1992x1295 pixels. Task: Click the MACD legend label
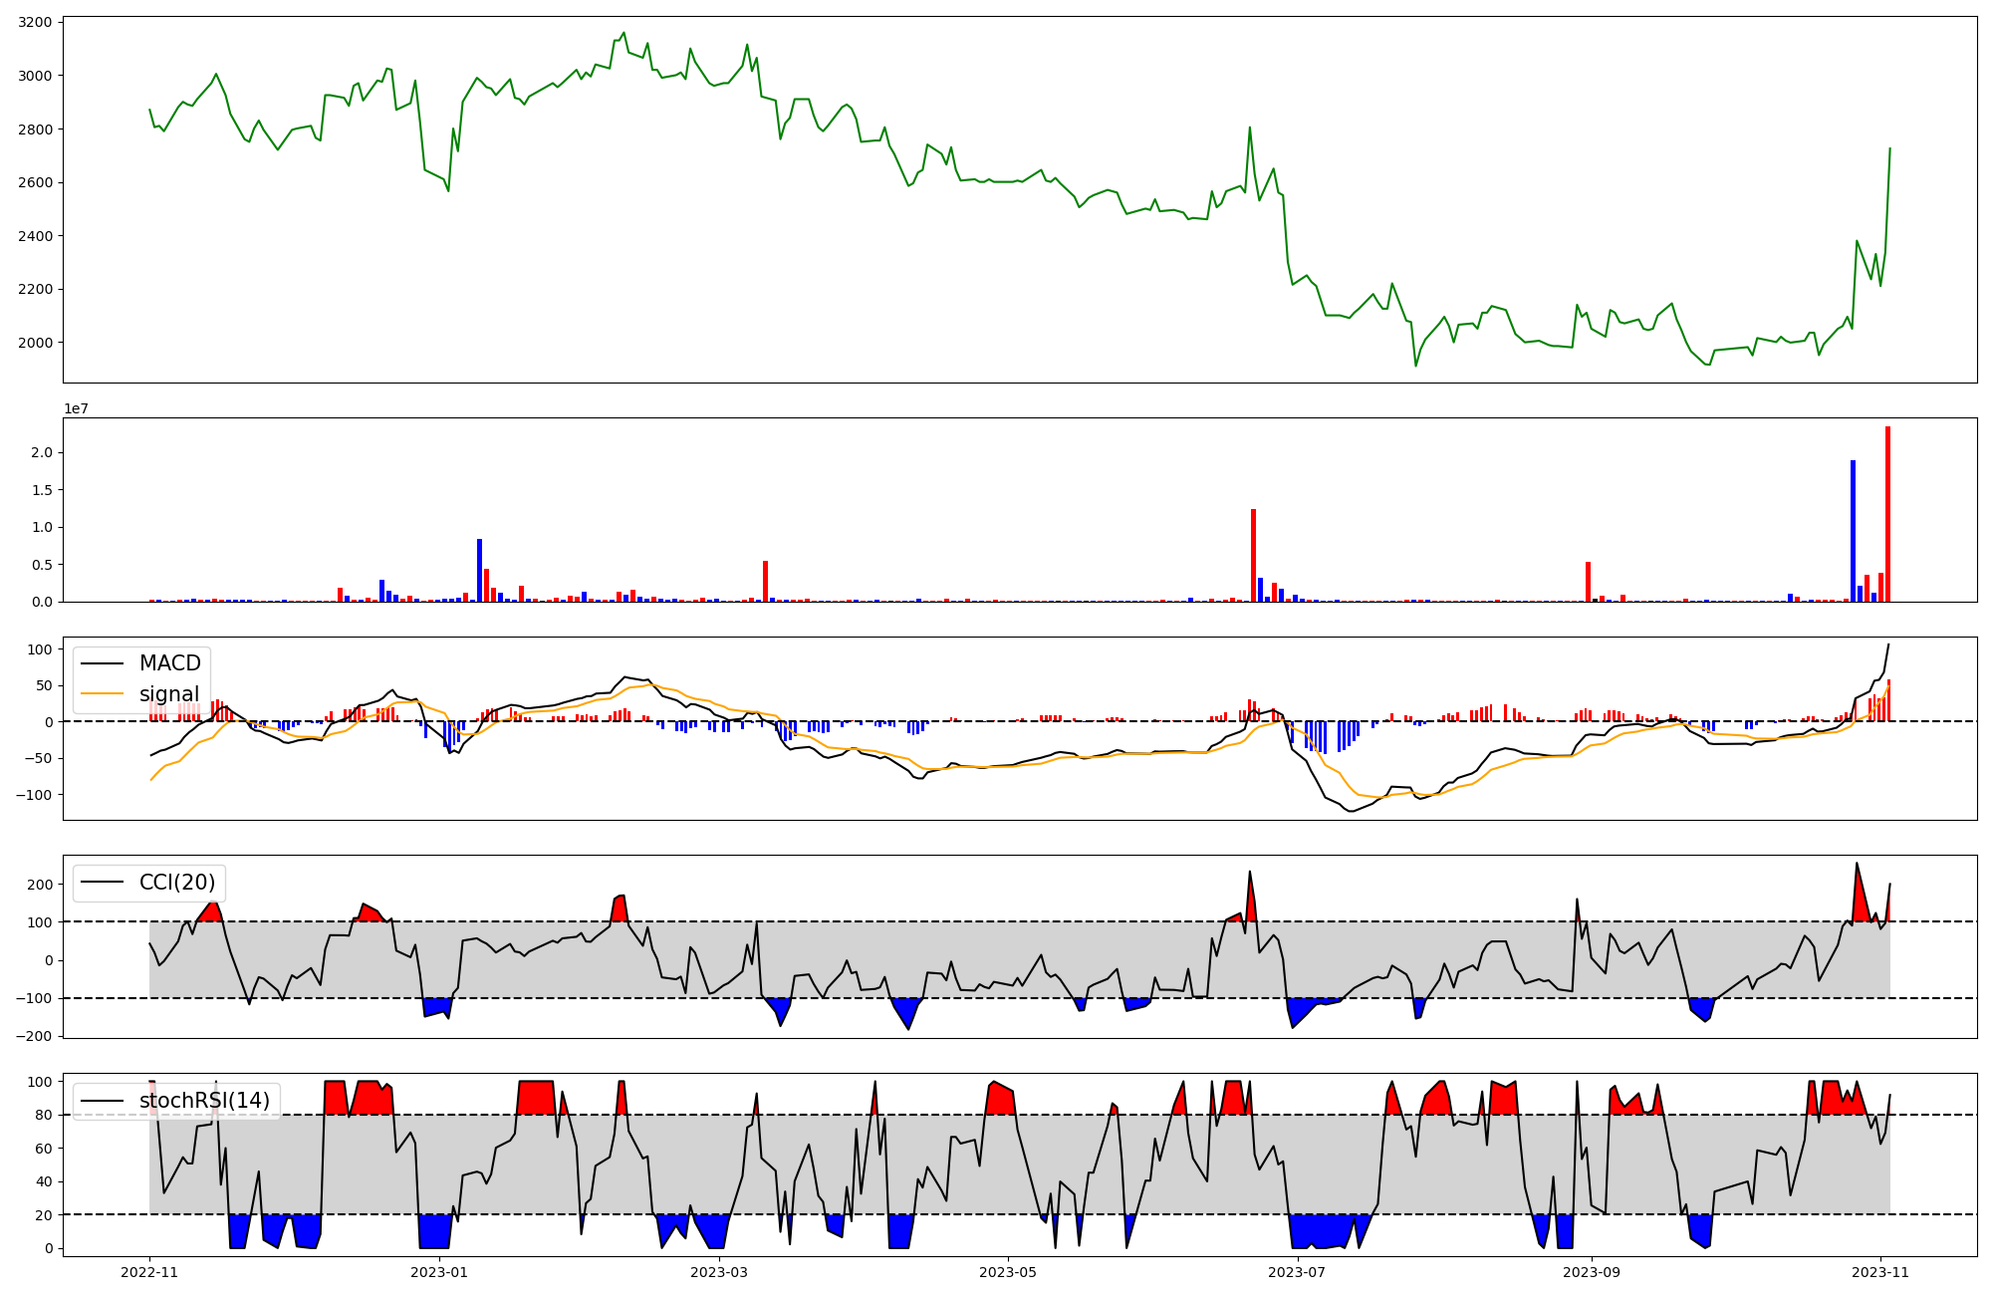pyautogui.click(x=169, y=663)
